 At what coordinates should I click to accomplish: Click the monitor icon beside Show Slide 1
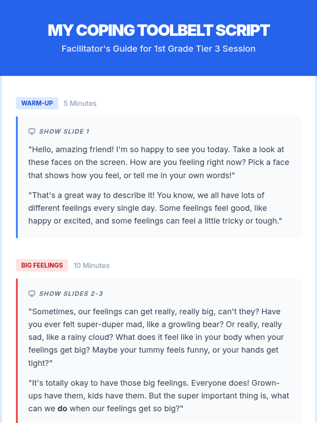(x=32, y=131)
